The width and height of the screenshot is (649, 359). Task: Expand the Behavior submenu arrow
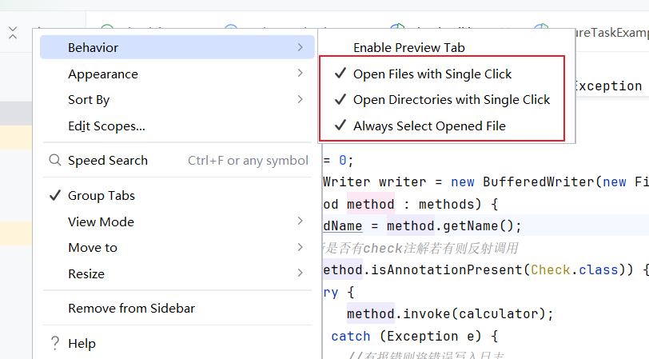300,48
